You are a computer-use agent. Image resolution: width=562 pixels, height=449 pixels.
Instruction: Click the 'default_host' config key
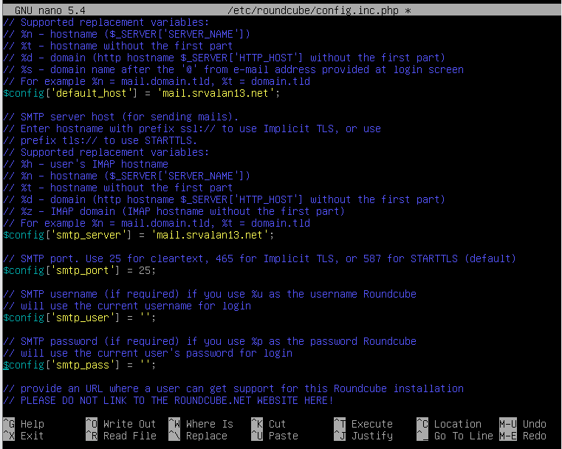92,93
